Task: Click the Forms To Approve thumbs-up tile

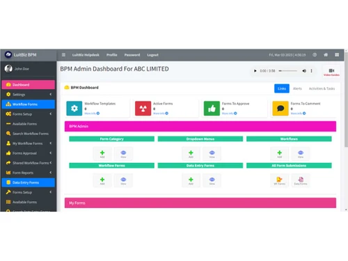Action: pos(212,109)
